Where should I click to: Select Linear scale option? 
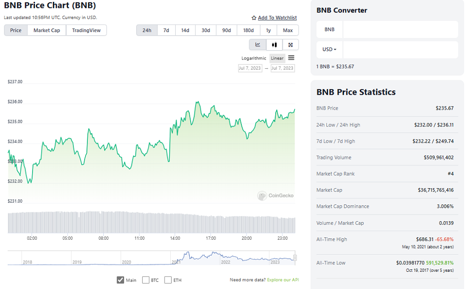[277, 58]
